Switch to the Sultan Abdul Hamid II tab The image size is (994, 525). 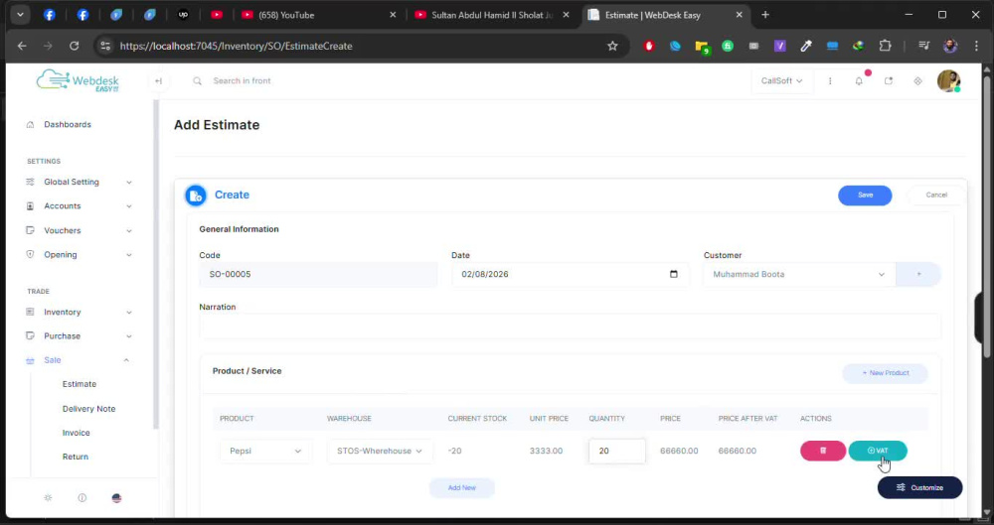(x=492, y=15)
